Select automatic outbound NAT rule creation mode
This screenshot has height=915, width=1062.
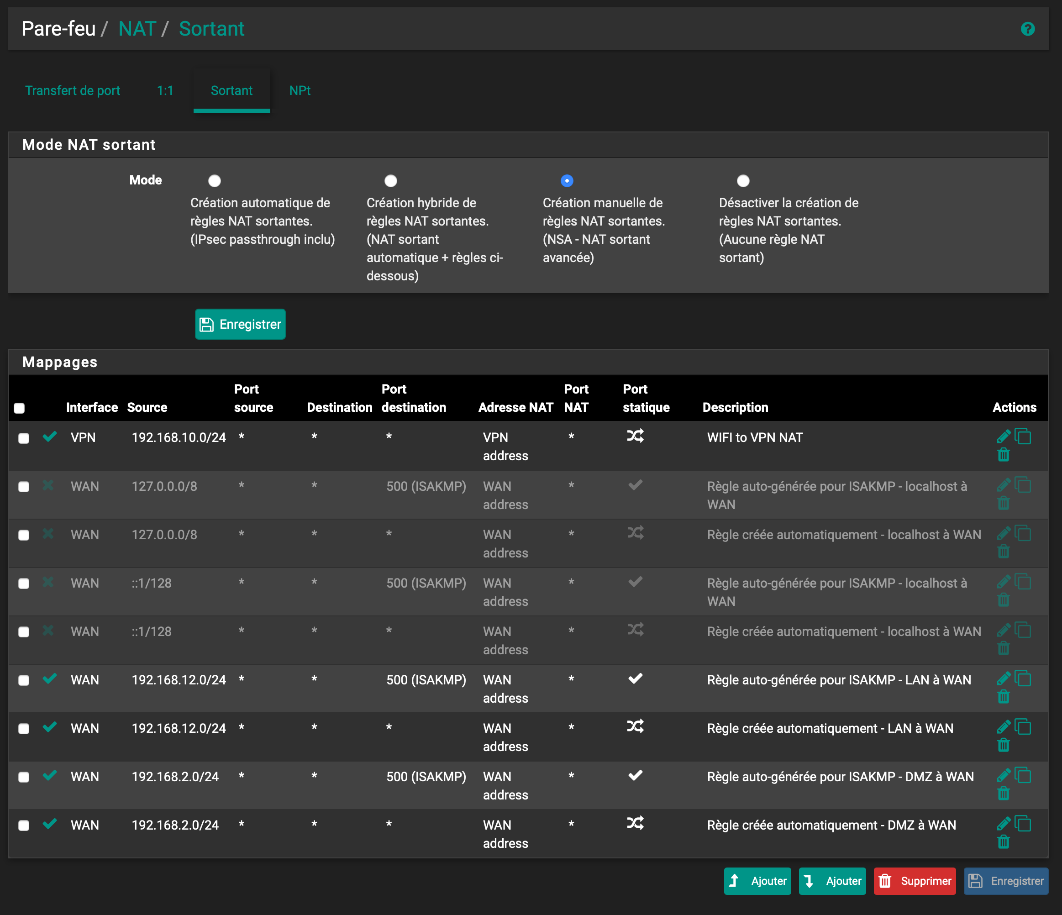214,181
